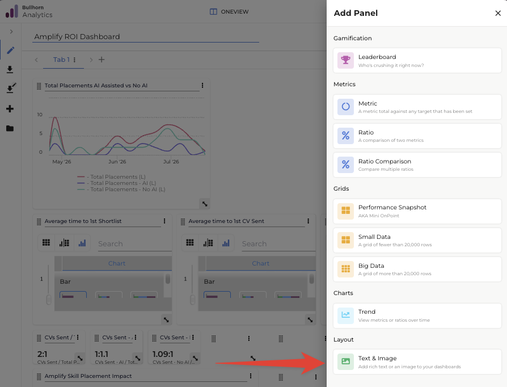The width and height of the screenshot is (507, 387).
Task: Add a Trend chart panel
Action: pyautogui.click(x=417, y=316)
